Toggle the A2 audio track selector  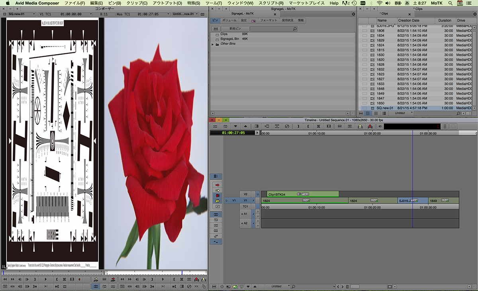tap(245, 223)
